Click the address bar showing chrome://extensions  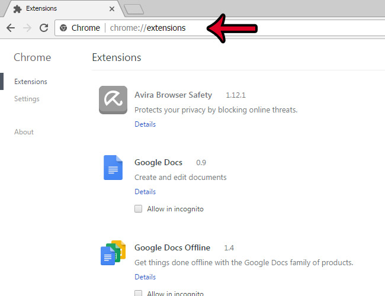(x=219, y=28)
